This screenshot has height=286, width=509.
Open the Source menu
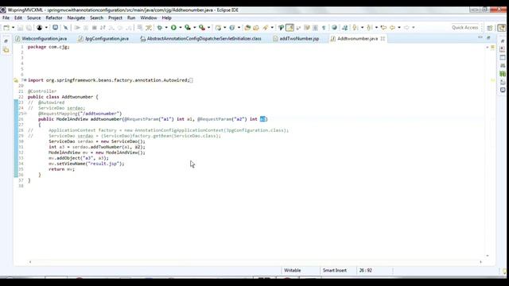pos(33,17)
